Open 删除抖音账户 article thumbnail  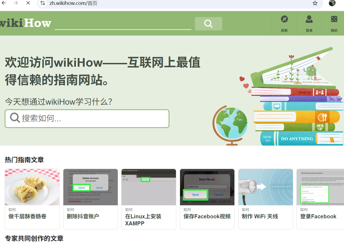pos(91,187)
